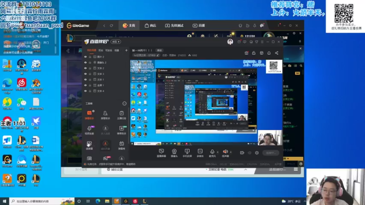The image size is (365, 205).
Task: Hide the 文本 1 layer
Action: [85, 79]
